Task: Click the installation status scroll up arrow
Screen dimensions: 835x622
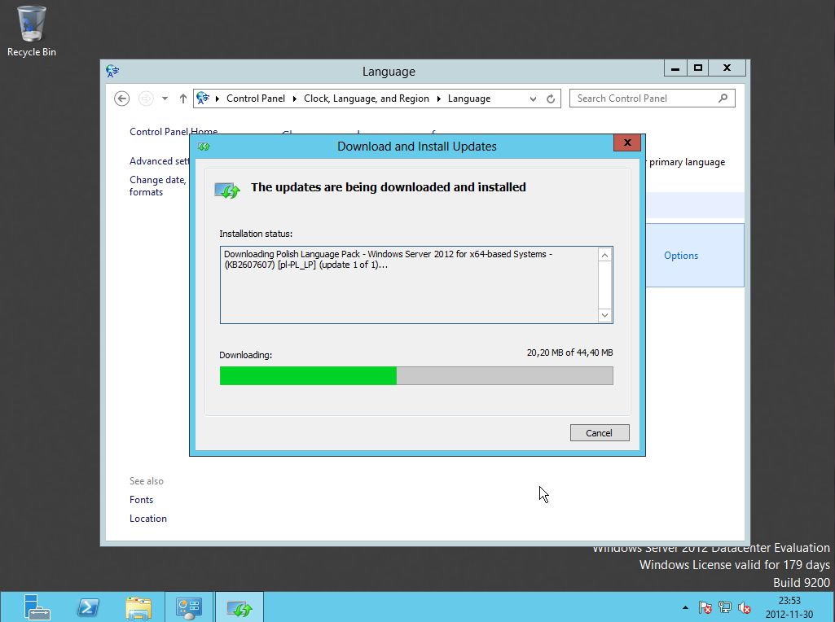Action: coord(605,255)
